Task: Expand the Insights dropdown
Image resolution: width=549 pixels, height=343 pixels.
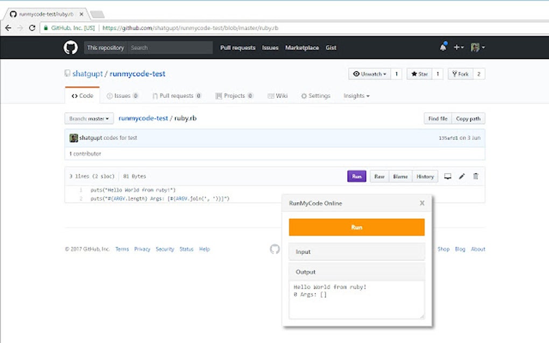Action: [x=356, y=96]
